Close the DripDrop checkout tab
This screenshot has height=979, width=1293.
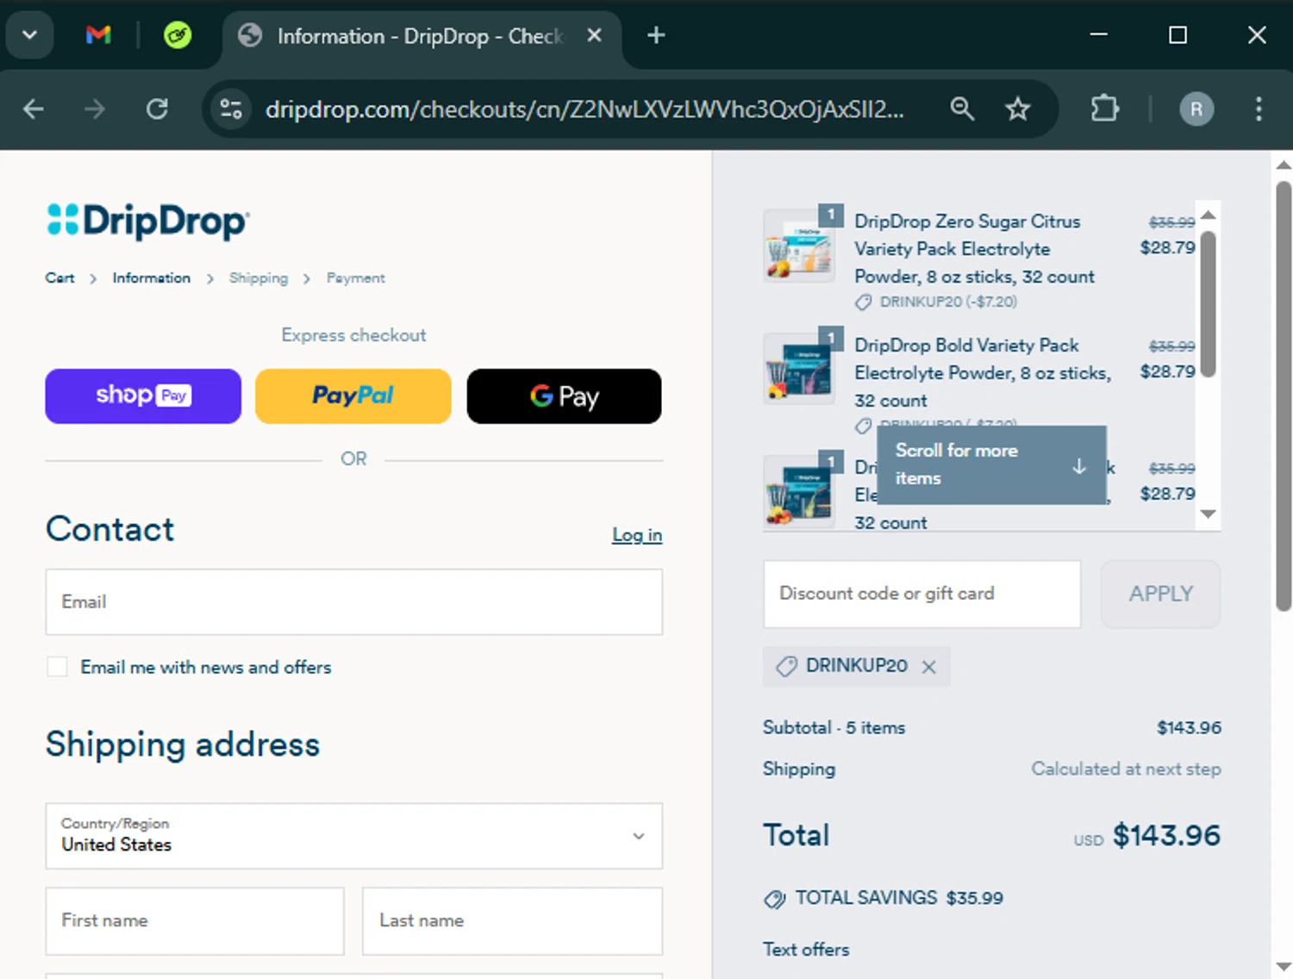(x=594, y=35)
